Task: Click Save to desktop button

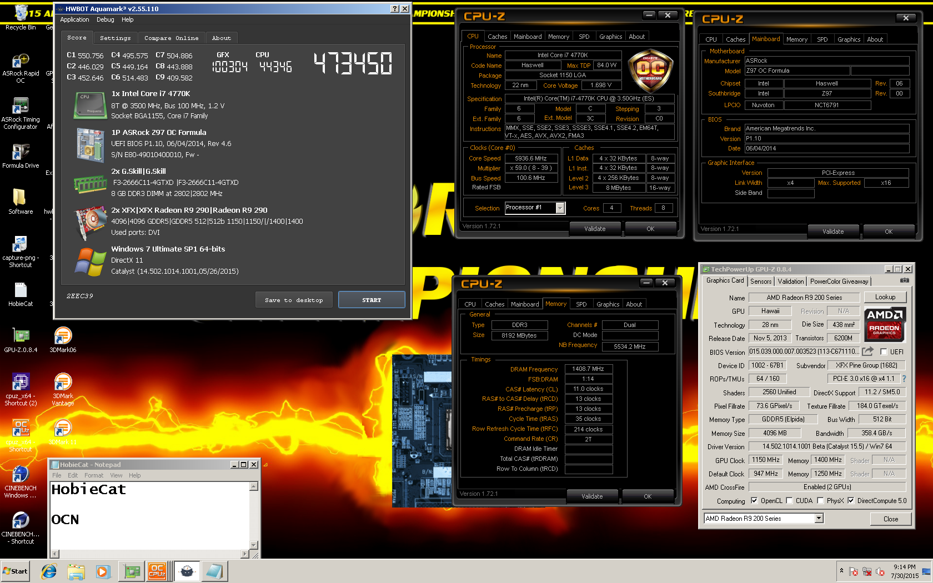Action: pos(294,300)
